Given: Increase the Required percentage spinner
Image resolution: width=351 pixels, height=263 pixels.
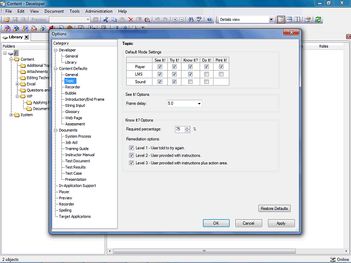Looking at the screenshot, I should pos(188,128).
